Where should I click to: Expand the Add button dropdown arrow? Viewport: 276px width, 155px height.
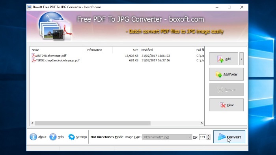coord(241,59)
